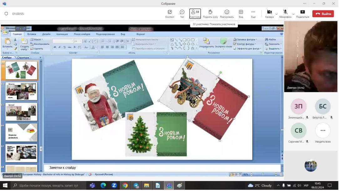Adjust the PowerPoint zoom slider
Screen dimensions: 339x191
[263, 174]
